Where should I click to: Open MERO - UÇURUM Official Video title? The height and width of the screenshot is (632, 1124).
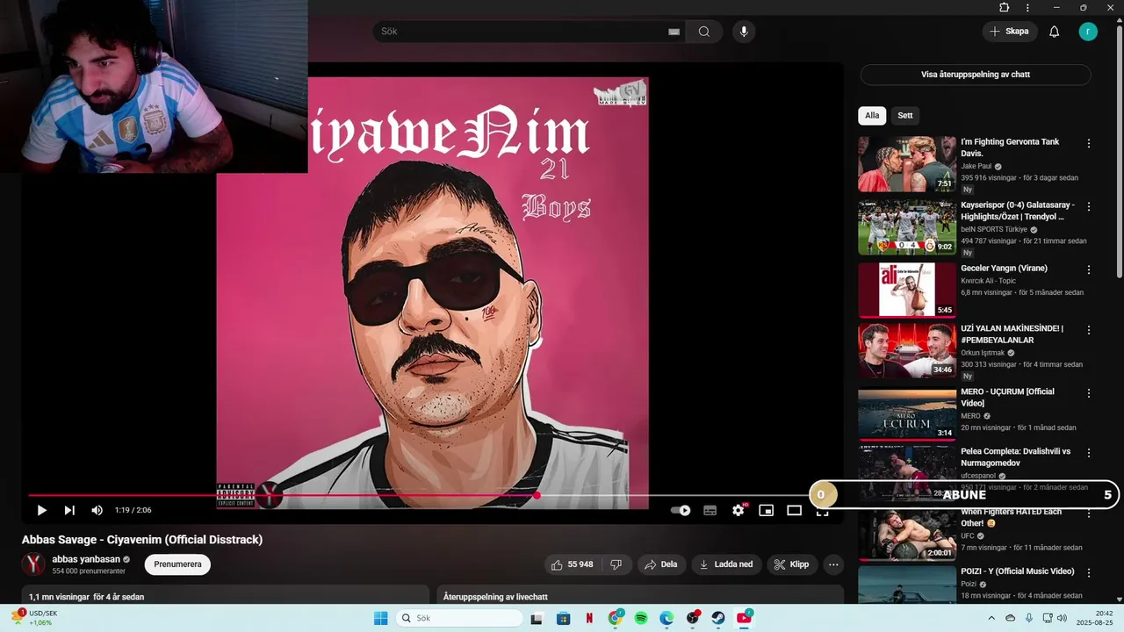click(1007, 397)
